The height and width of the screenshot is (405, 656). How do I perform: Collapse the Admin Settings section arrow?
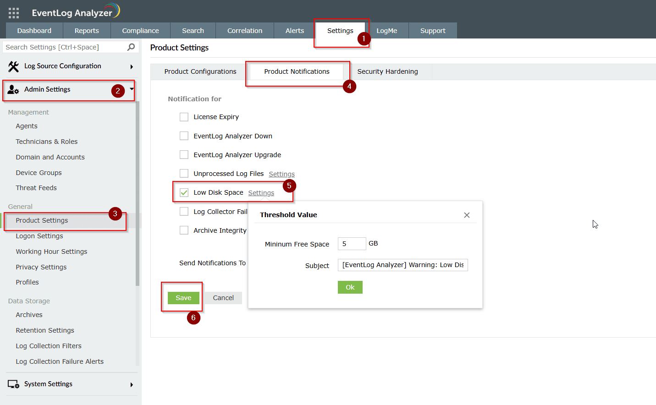tap(132, 88)
